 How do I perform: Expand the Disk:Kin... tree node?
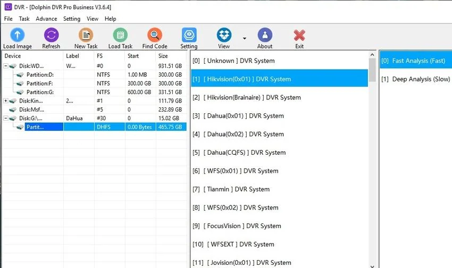[x=5, y=101]
